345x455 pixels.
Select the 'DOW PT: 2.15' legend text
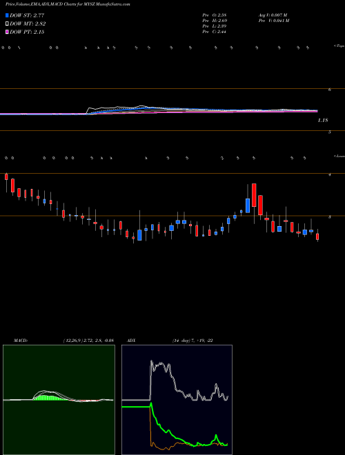27,32
